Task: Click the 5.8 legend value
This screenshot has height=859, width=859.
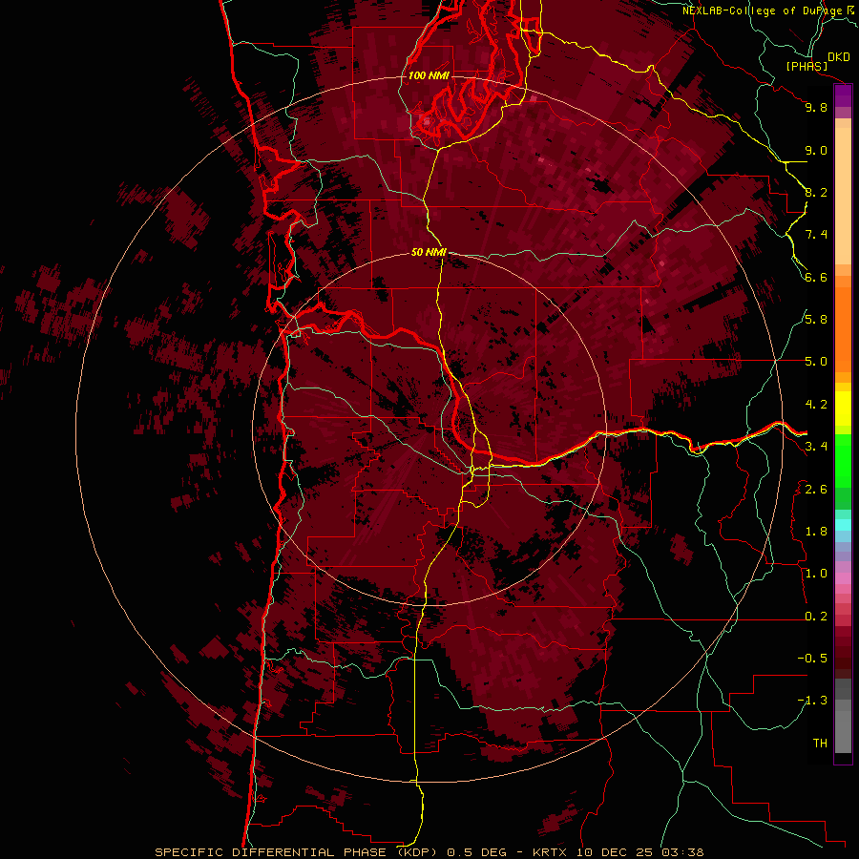Action: click(816, 320)
